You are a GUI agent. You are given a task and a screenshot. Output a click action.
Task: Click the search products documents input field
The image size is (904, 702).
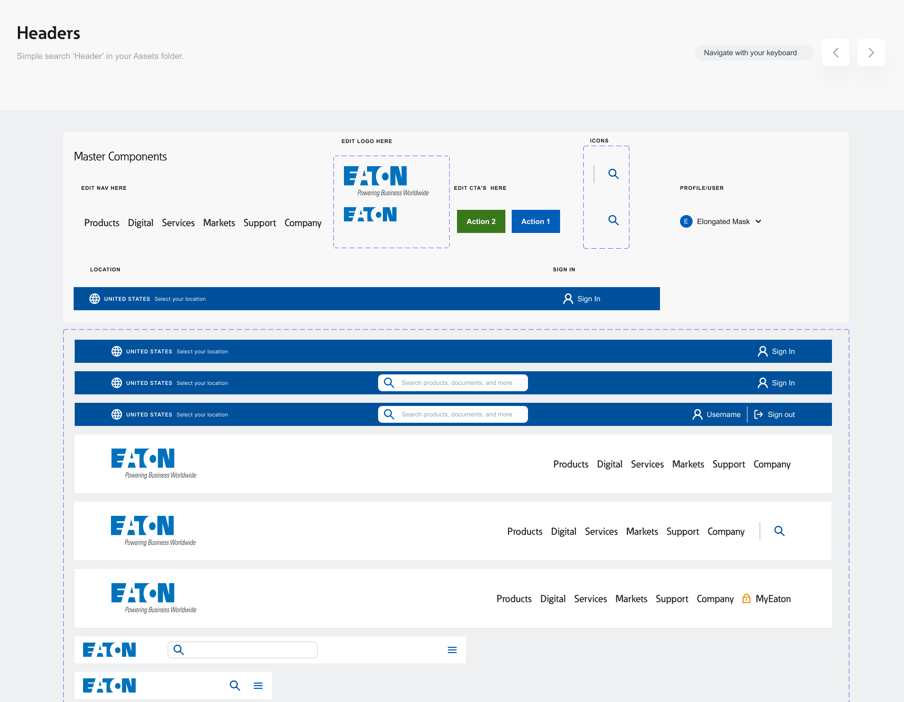point(463,382)
